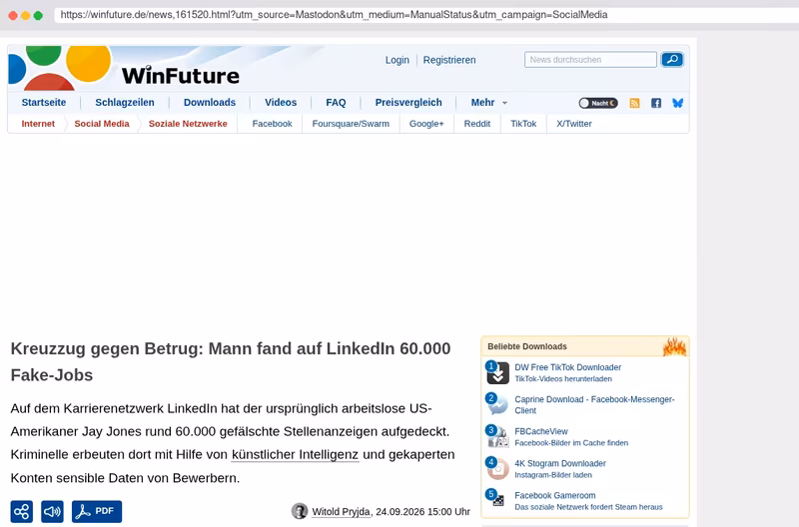799x527 pixels.
Task: Open author Witold Pryjda's profile
Action: [x=341, y=512]
